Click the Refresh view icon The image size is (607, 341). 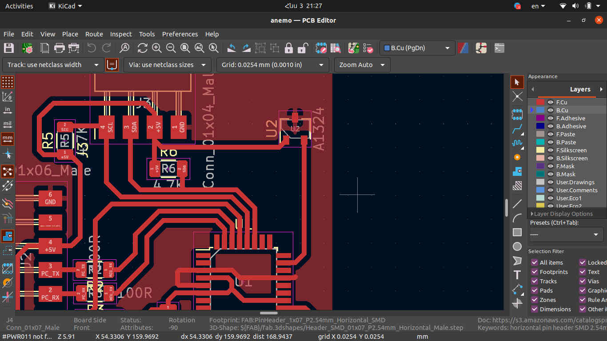(142, 48)
